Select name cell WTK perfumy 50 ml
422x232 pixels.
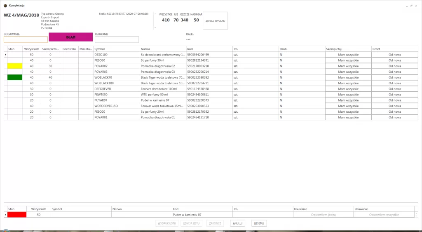[163, 95]
